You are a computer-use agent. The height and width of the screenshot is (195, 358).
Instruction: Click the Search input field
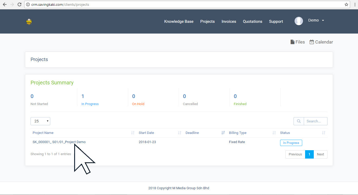pyautogui.click(x=316, y=121)
